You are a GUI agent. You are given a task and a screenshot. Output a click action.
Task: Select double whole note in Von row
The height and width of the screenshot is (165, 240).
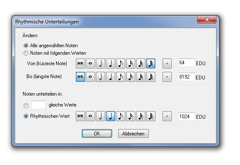click(x=80, y=63)
